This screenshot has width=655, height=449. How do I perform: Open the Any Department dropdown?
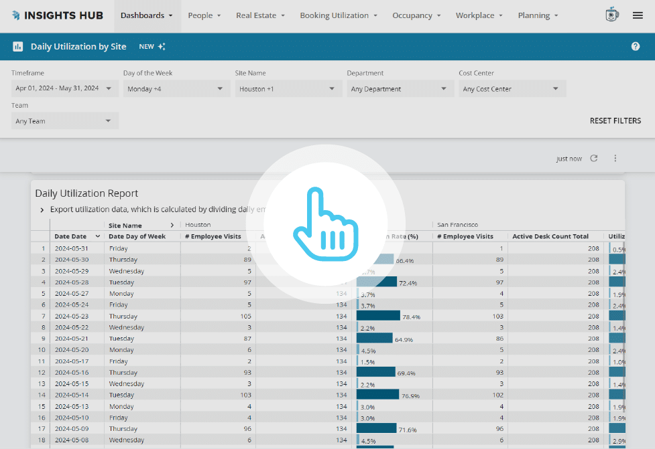coord(400,88)
